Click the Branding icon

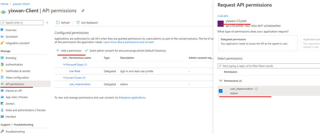[x=2, y=58]
